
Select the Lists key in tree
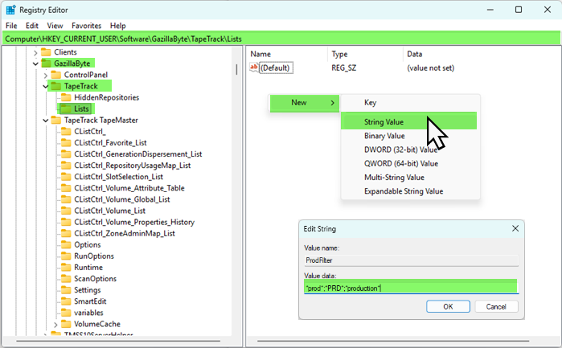pyautogui.click(x=81, y=108)
